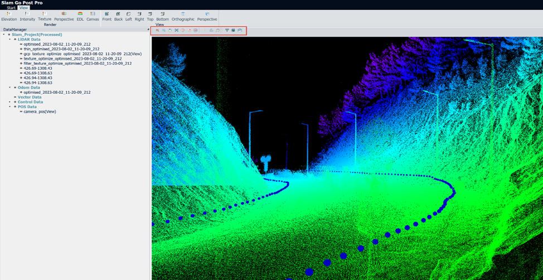Image resolution: width=543 pixels, height=280 pixels.
Task: Select the camera_pos(View) label
Action: click(x=40, y=112)
